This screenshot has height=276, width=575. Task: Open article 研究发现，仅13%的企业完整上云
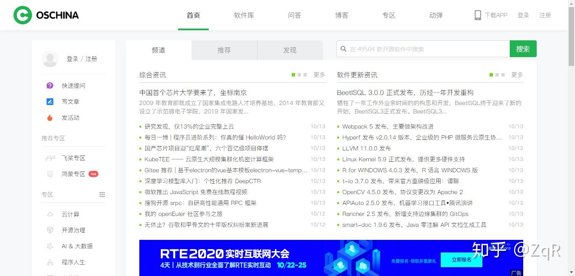click(x=189, y=126)
